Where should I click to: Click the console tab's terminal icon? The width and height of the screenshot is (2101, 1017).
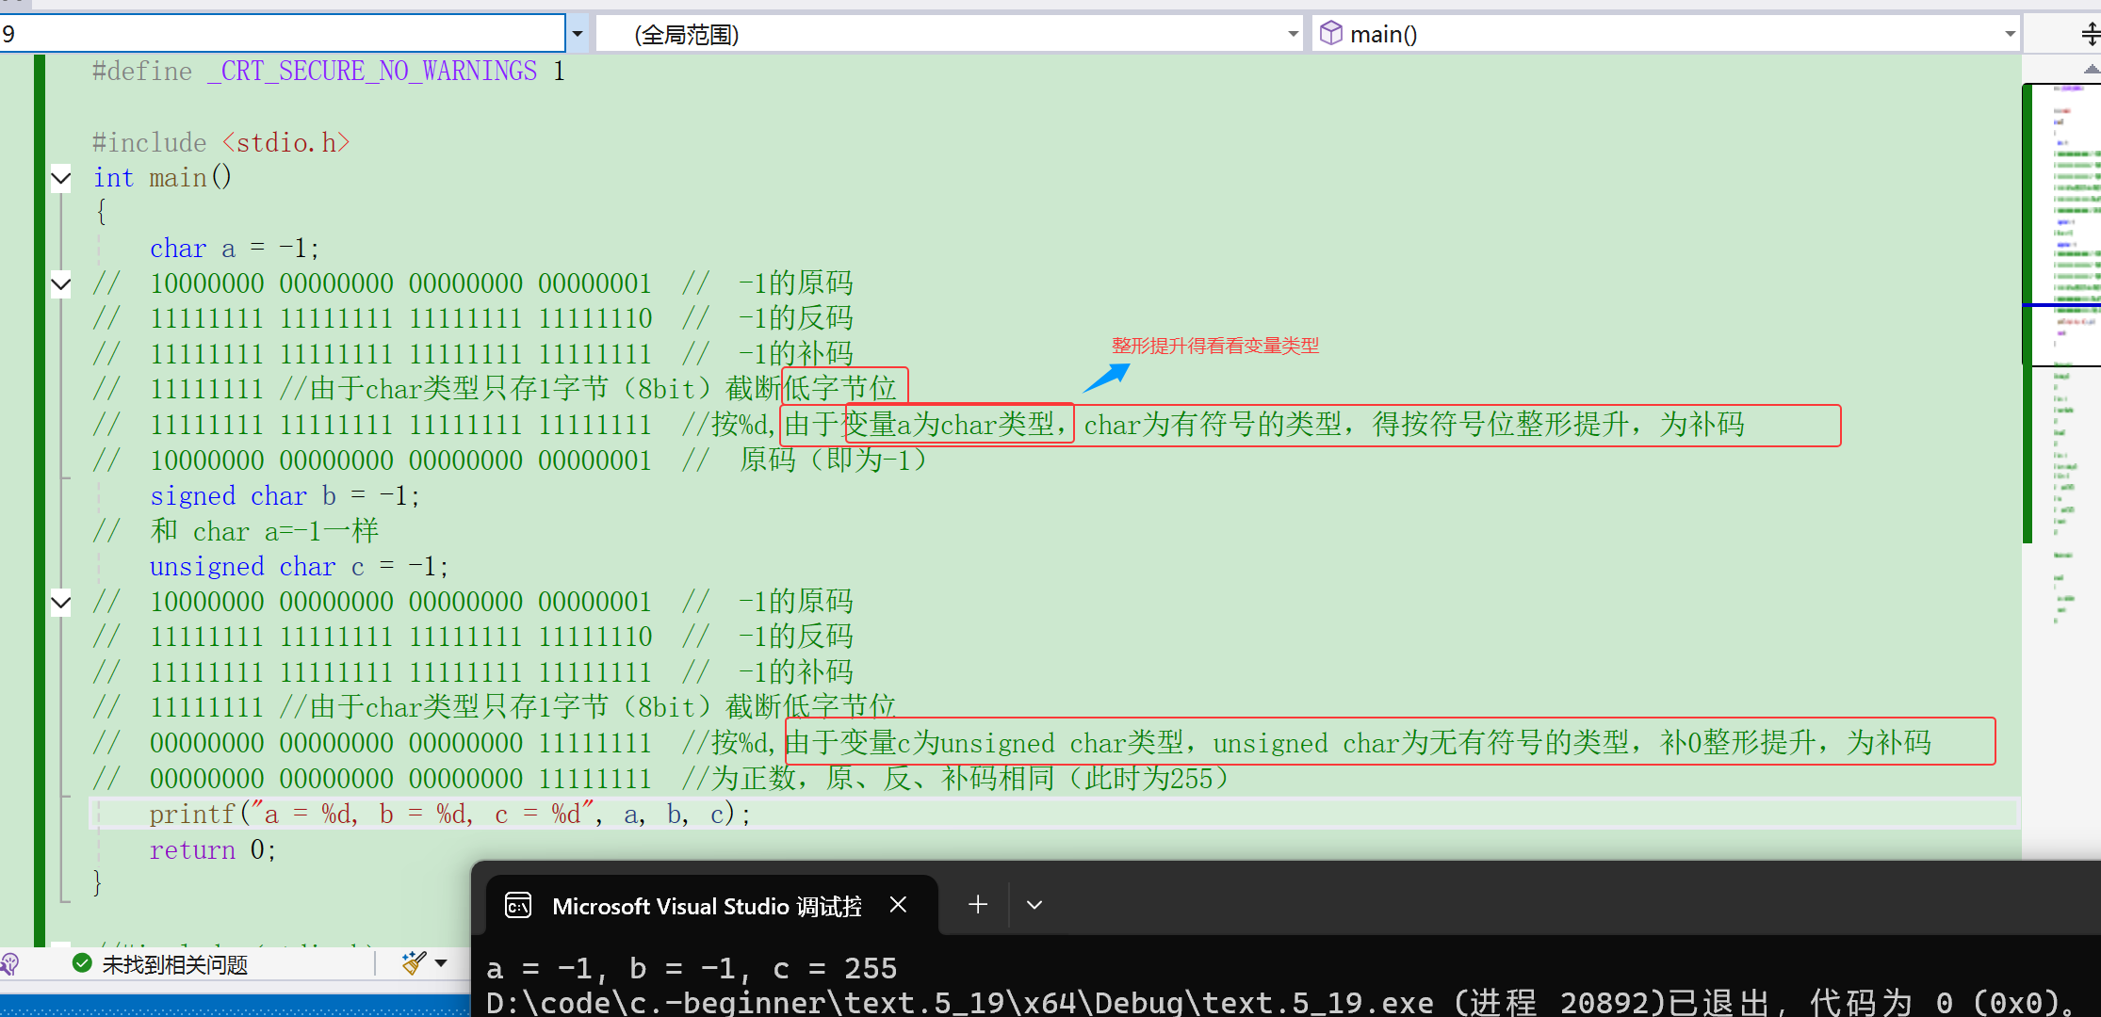tap(518, 905)
